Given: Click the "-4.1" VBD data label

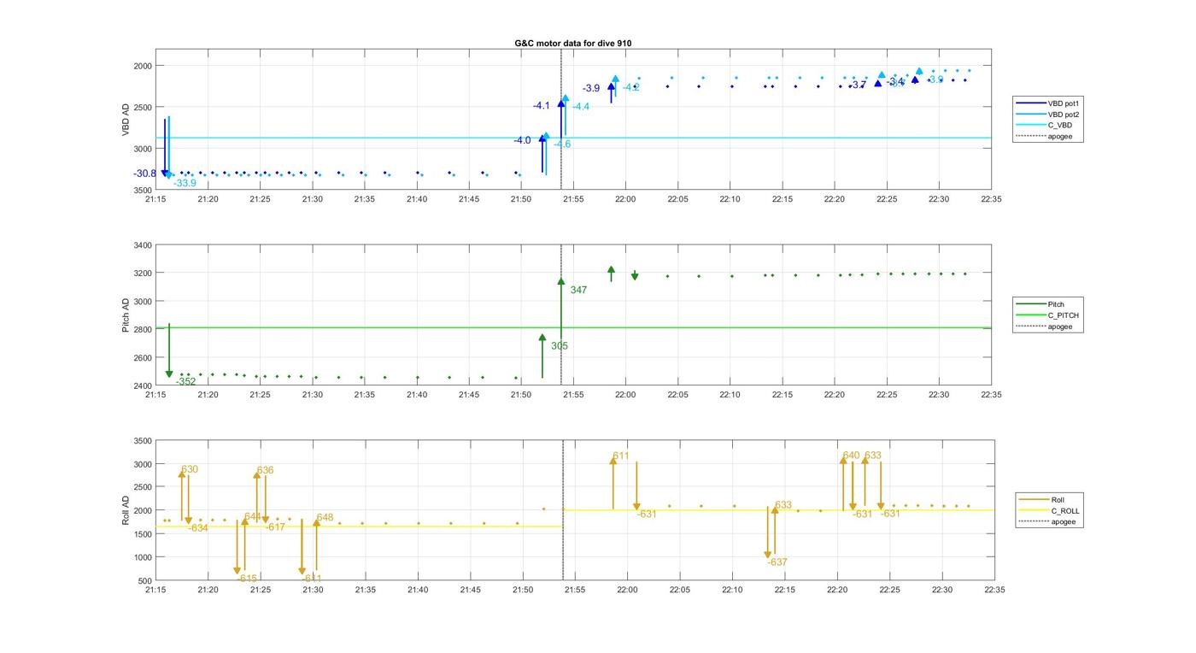Looking at the screenshot, I should click(x=542, y=106).
